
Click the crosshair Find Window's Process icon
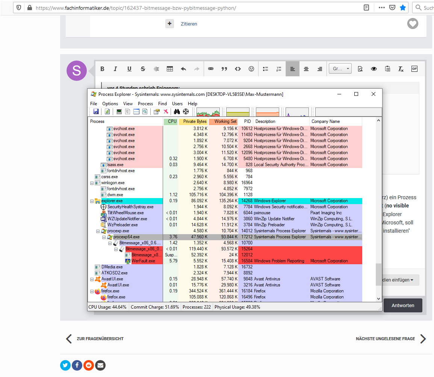pos(186,112)
